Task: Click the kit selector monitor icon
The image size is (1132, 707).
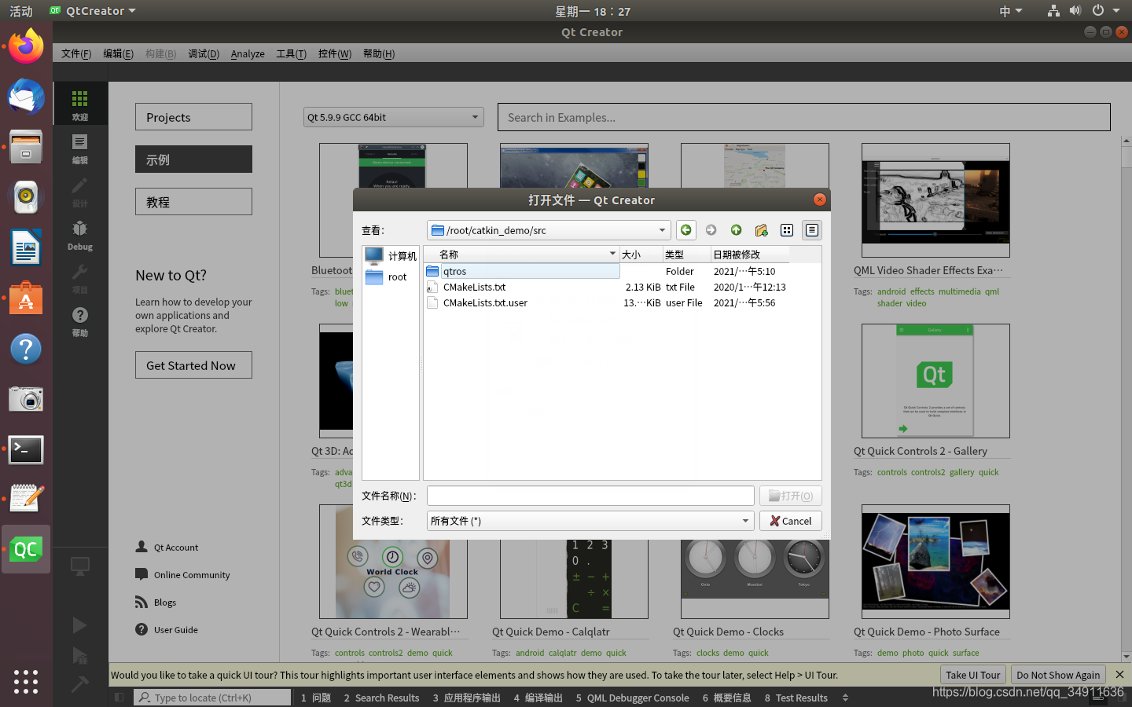Action: tap(80, 566)
